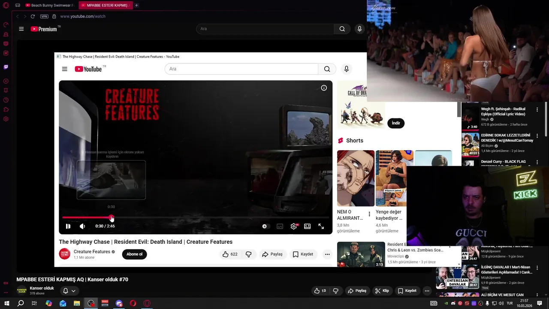Open File Explorer from the taskbar
Viewport: 549px width, 309px height.
tap(77, 303)
